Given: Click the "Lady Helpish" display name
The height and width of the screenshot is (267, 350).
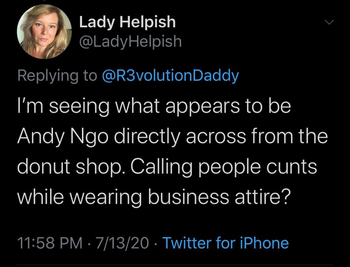Looking at the screenshot, I should point(127,23).
